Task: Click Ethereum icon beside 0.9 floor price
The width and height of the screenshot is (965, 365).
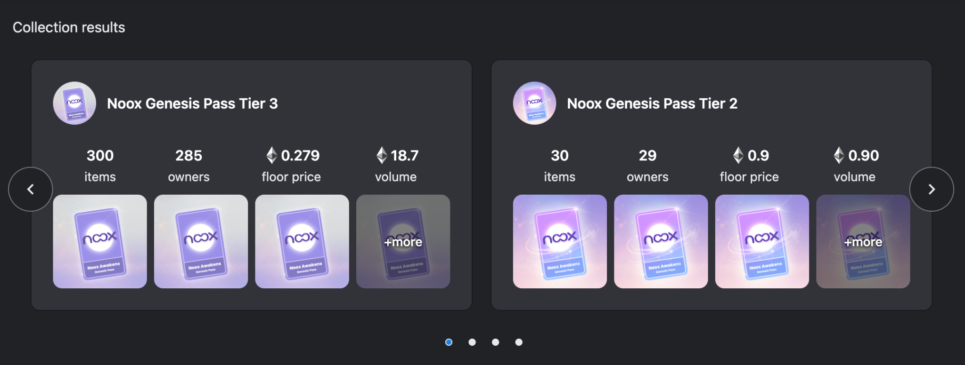Action: tap(738, 155)
